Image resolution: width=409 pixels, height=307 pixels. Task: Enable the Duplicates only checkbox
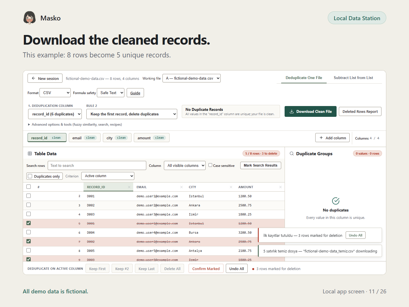pyautogui.click(x=30, y=176)
